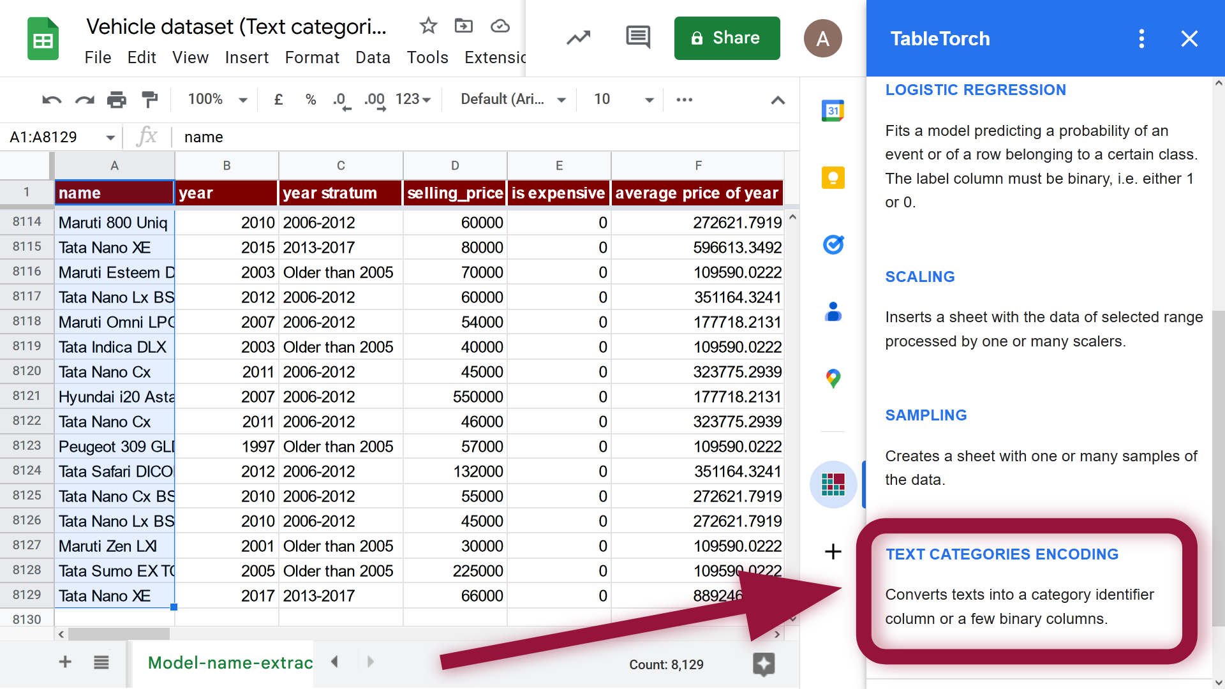This screenshot has height=689, width=1225.
Task: Open Contacts side panel
Action: tap(833, 311)
